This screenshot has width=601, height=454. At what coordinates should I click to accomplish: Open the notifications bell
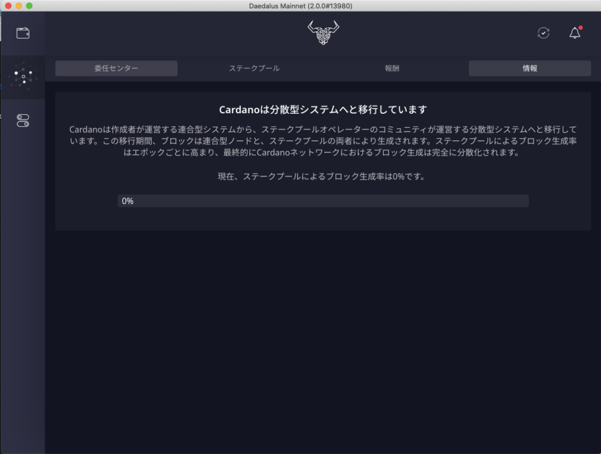coord(575,33)
